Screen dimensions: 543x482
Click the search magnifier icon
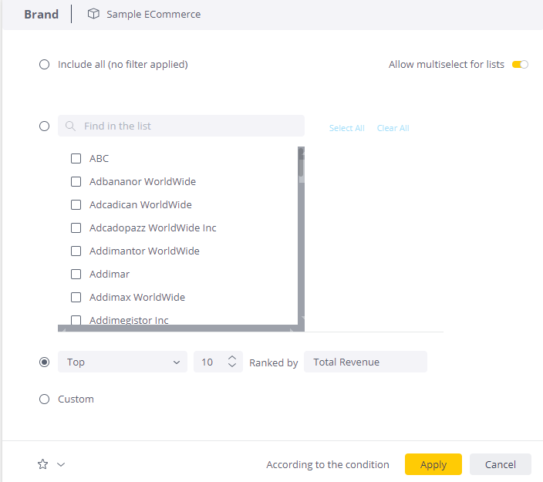click(70, 126)
